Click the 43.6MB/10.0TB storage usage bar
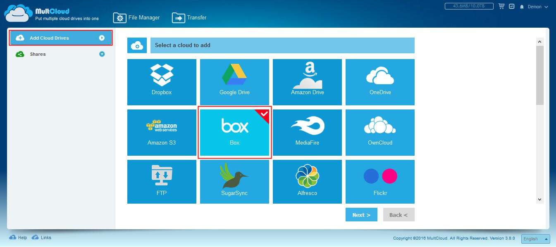Screen dimensions: 556x247 [x=470, y=6]
